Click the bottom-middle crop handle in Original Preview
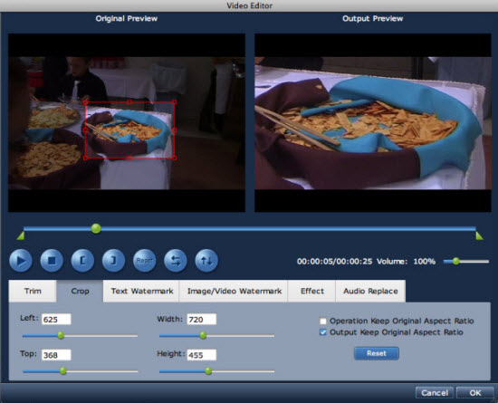The height and width of the screenshot is (403, 498). pyautogui.click(x=129, y=158)
